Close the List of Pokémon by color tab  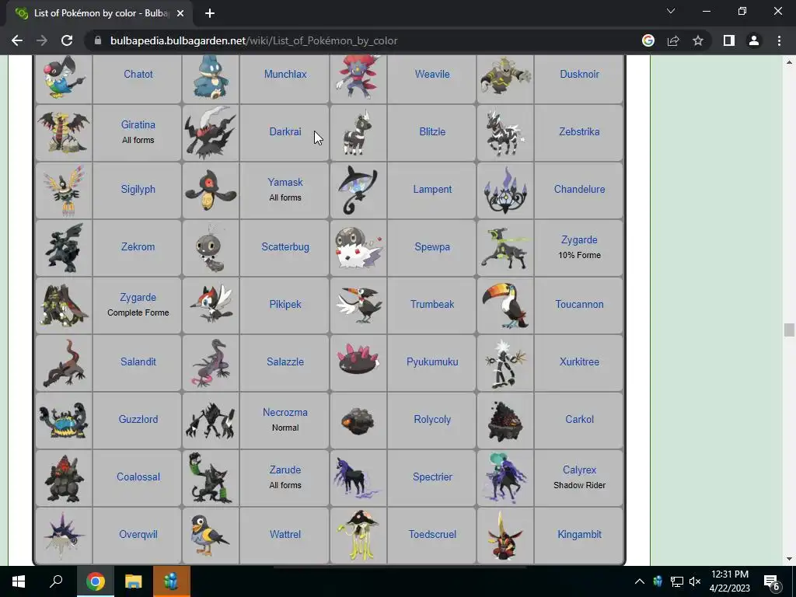[x=180, y=13]
